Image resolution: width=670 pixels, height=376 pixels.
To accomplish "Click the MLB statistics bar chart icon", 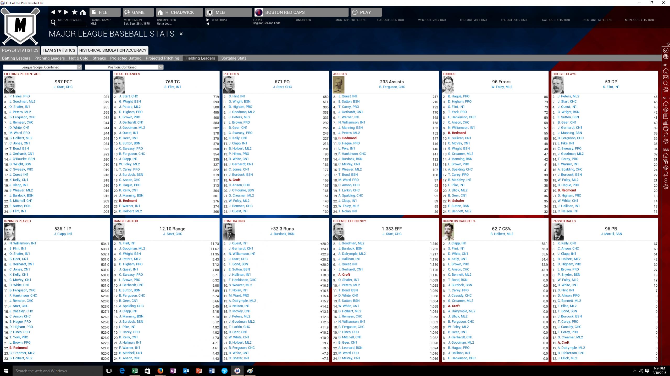I will coord(666,123).
